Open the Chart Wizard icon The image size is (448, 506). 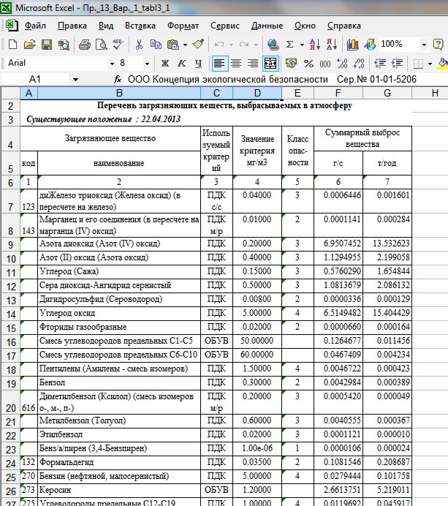click(354, 45)
